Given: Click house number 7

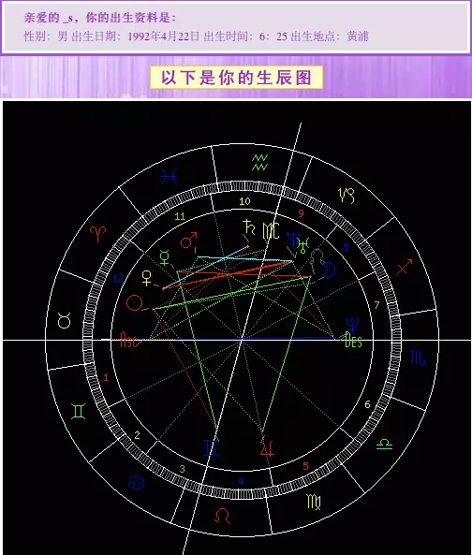Looking at the screenshot, I should (377, 304).
